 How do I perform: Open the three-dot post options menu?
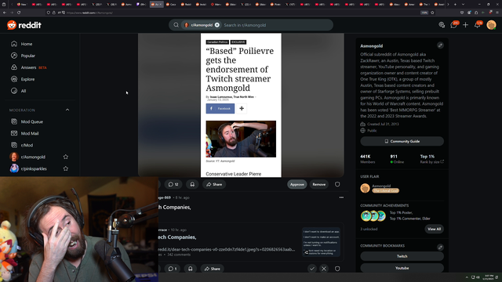point(341,197)
